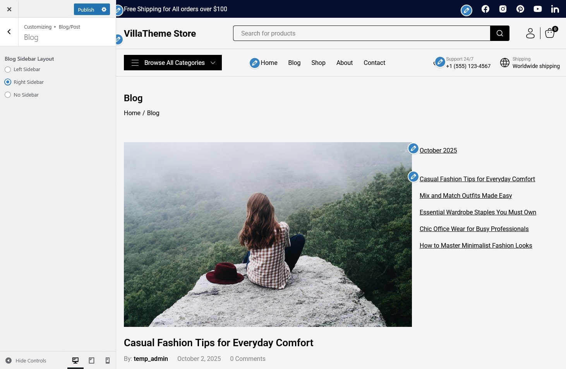Click the Facebook icon in top bar
The height and width of the screenshot is (369, 566).
pos(485,9)
